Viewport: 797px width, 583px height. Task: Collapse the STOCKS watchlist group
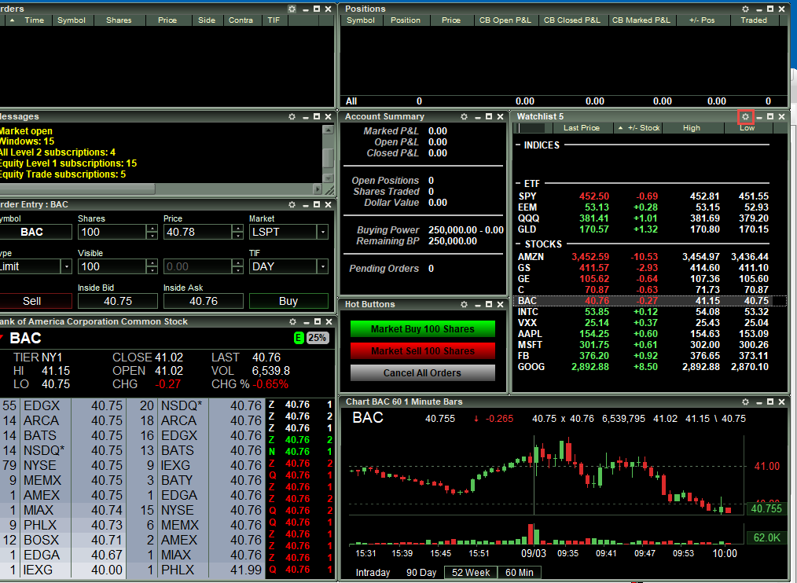tap(518, 244)
